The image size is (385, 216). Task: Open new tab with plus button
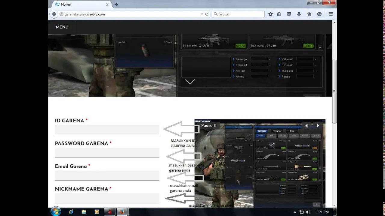[x=117, y=4]
